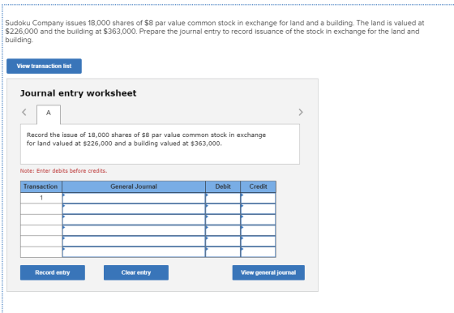Open second row General Journal account dropdown
Screen dimensions: 454x313
pyautogui.click(x=134, y=208)
